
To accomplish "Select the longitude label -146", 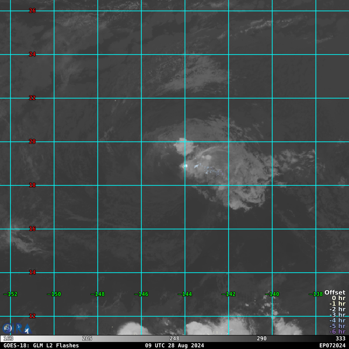I will 141,294.
